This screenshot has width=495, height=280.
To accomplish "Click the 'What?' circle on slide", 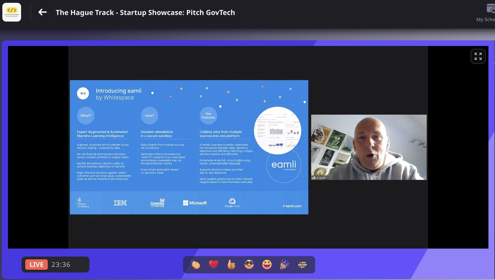I will coord(85,116).
